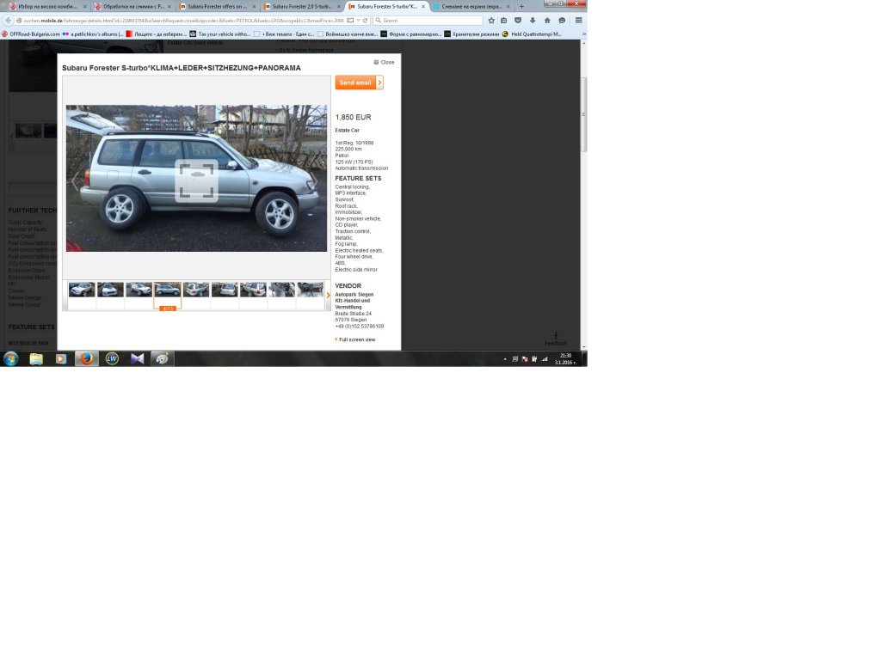
Task: Open the a.petlichkov's albums bookmark
Action: click(x=93, y=34)
